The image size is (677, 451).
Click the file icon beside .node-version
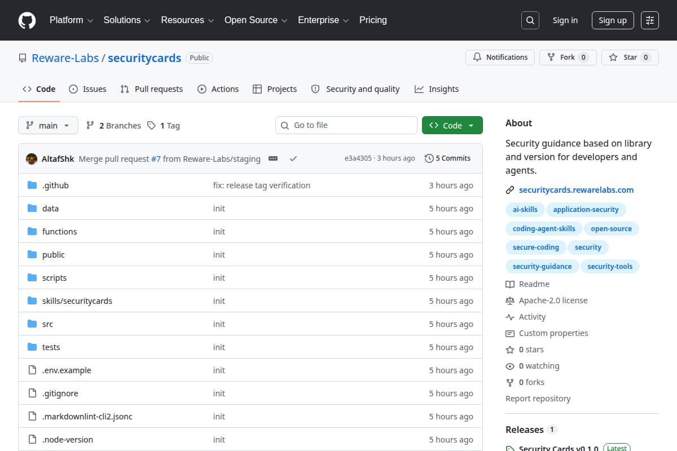coord(32,439)
